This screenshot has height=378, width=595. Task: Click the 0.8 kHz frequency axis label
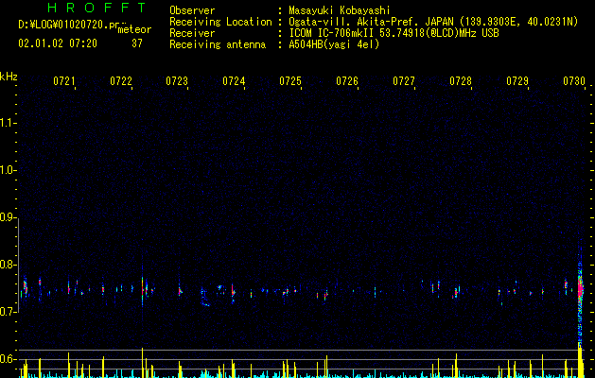click(8, 265)
